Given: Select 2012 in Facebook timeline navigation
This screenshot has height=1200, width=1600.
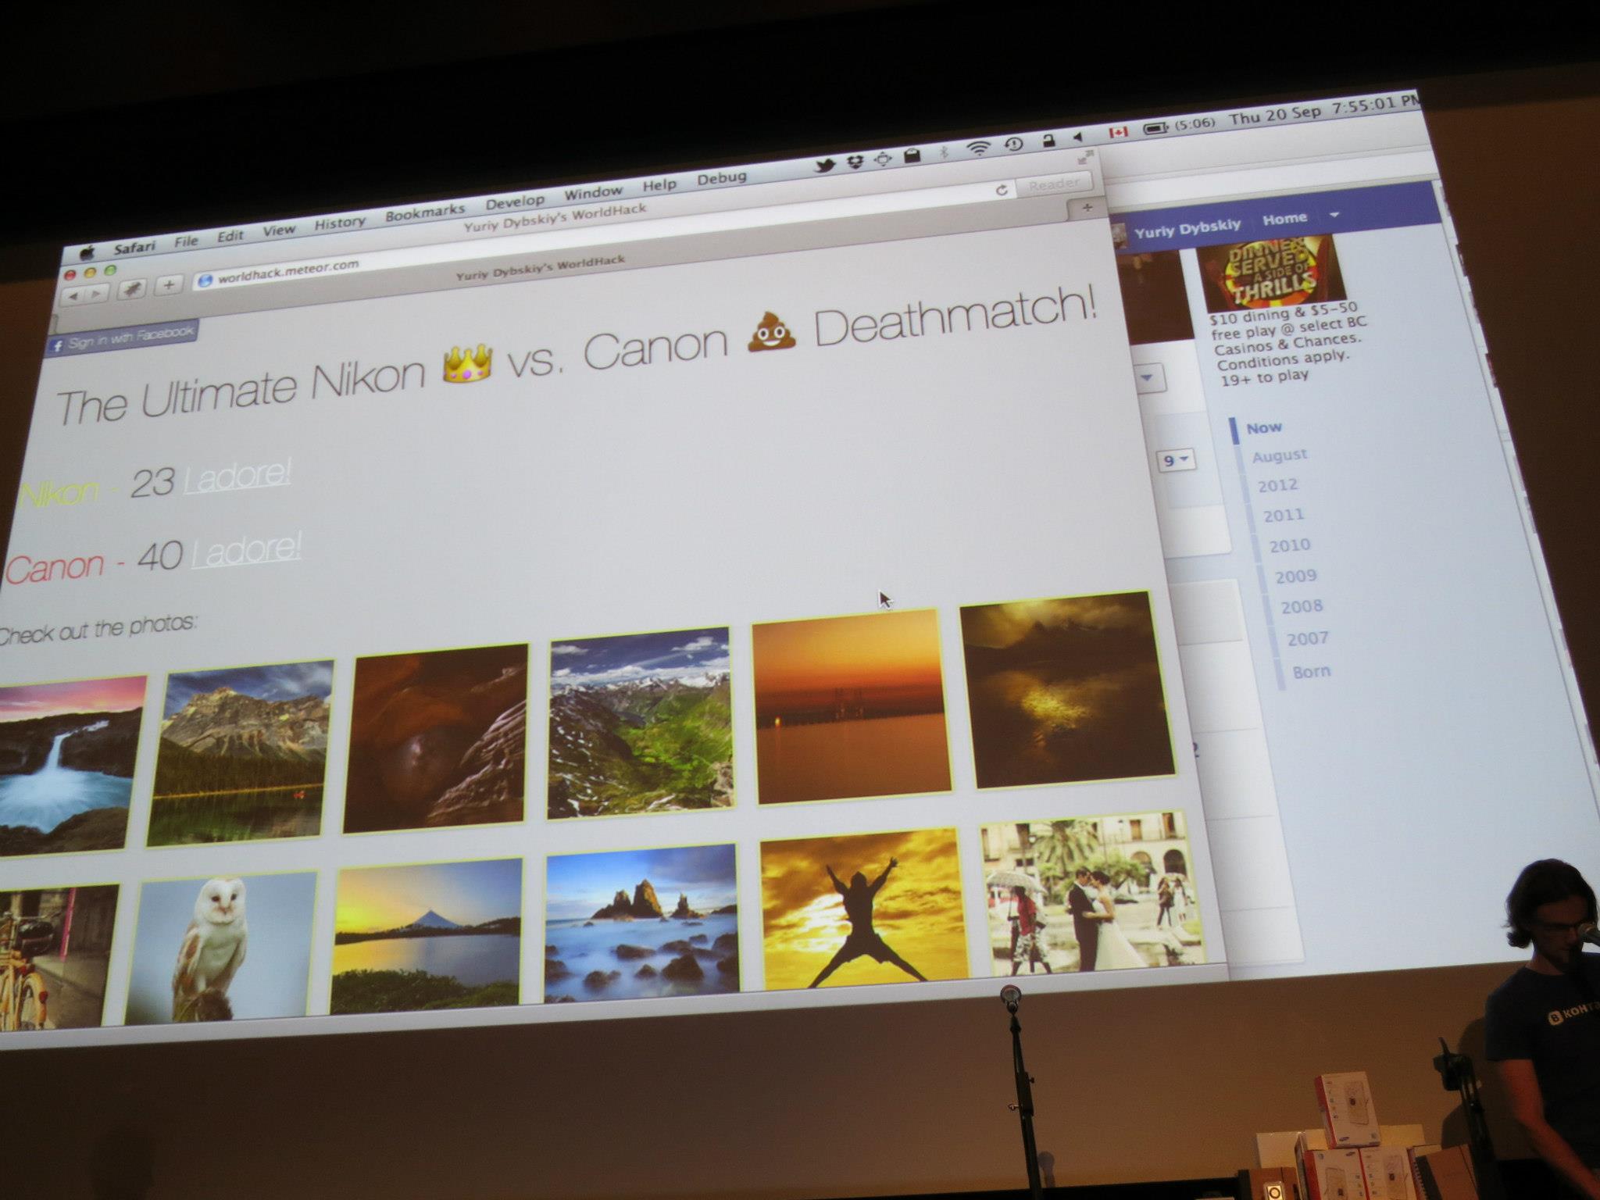Looking at the screenshot, I should pyautogui.click(x=1277, y=485).
